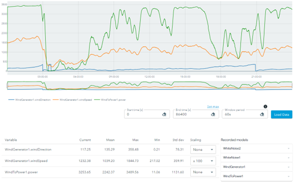Clear the Start time field eraser icon

164,114
